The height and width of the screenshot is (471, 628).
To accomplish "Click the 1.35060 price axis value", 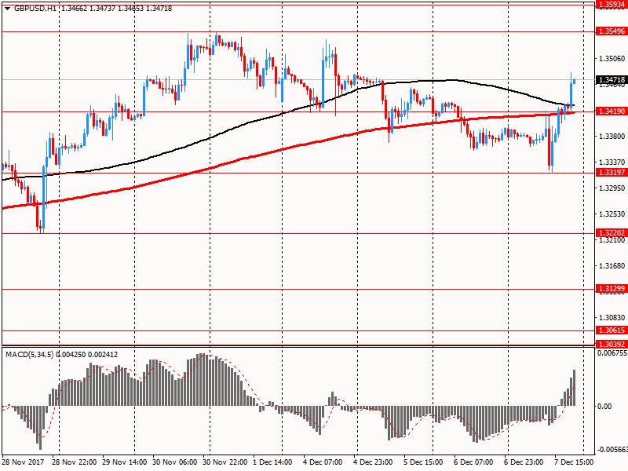I will [612, 59].
